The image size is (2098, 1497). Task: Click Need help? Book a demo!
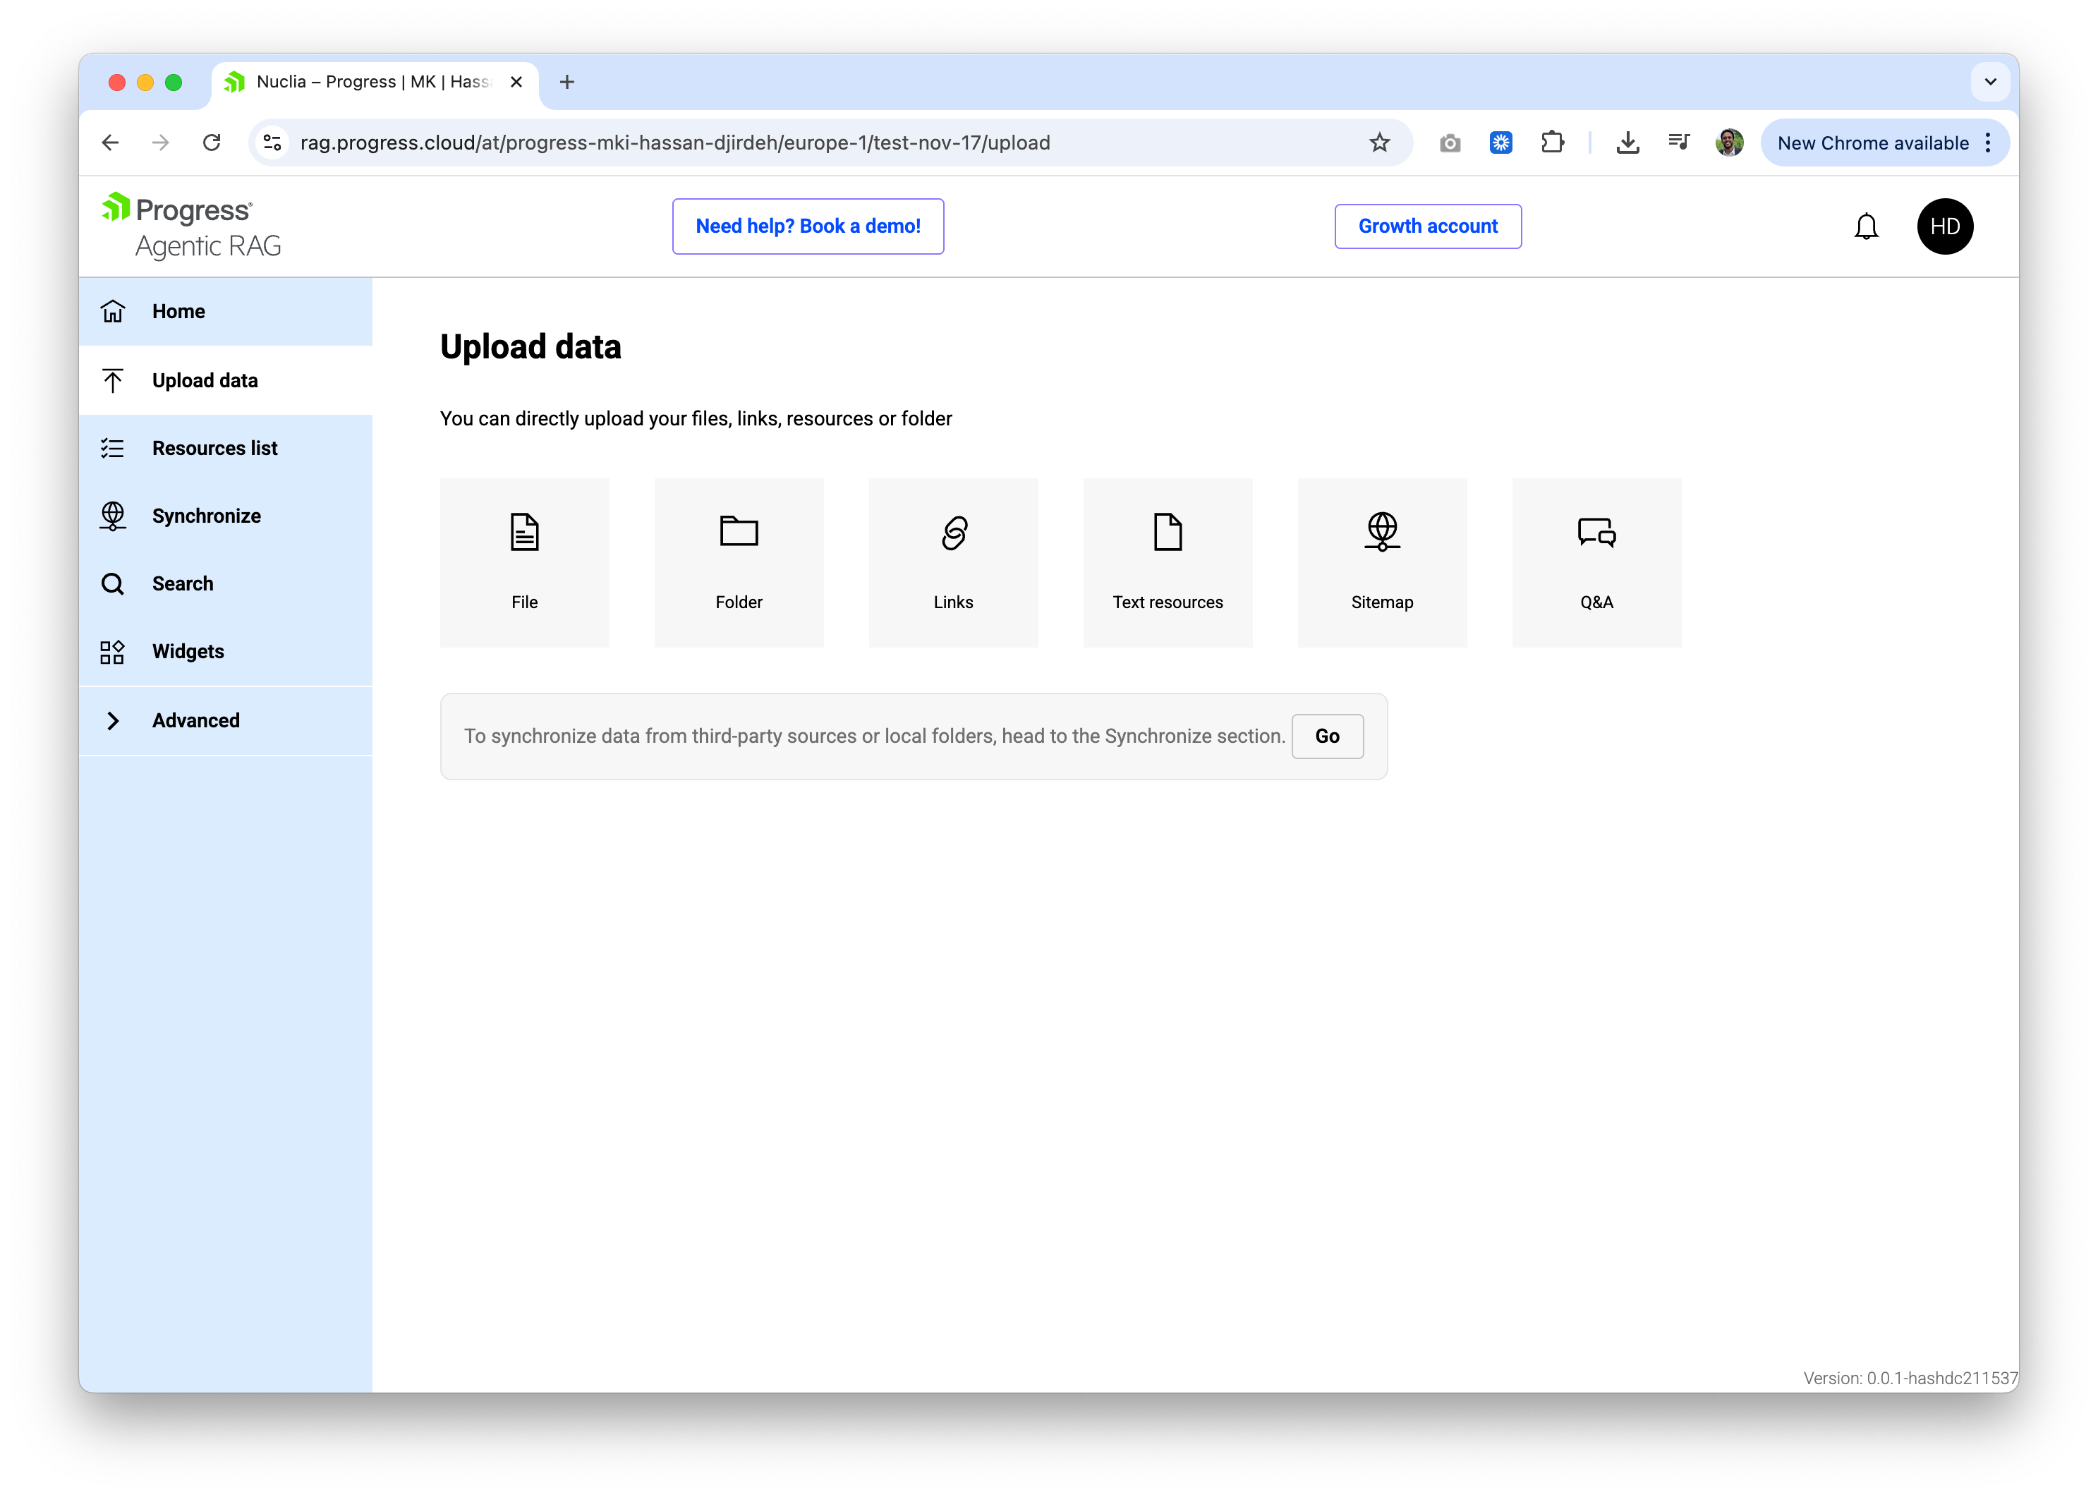(x=808, y=226)
